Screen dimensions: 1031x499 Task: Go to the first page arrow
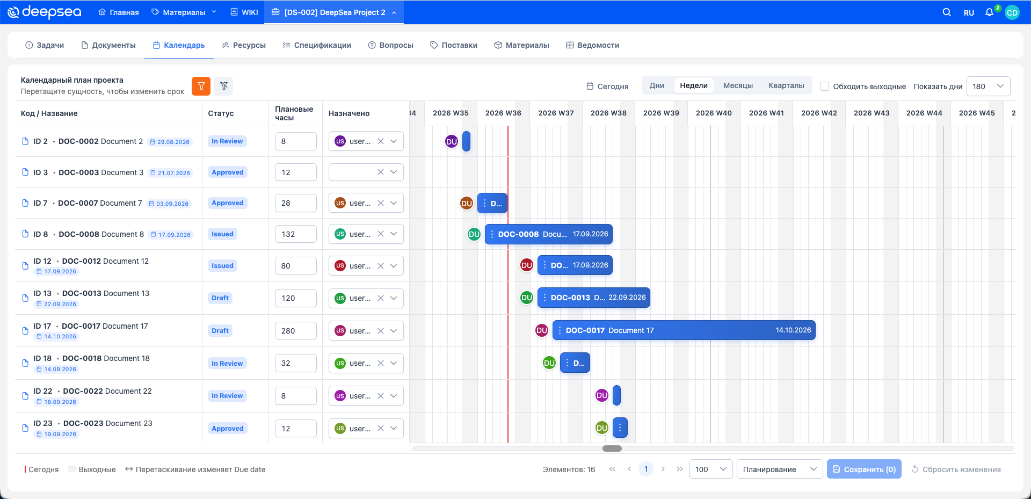point(612,469)
